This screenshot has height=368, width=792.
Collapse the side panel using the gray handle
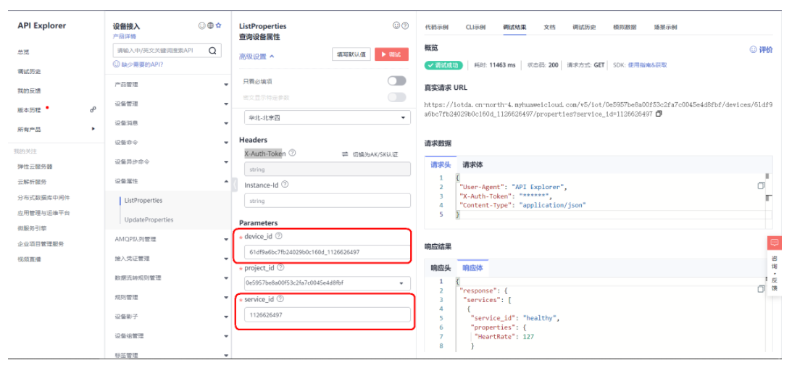(235, 185)
